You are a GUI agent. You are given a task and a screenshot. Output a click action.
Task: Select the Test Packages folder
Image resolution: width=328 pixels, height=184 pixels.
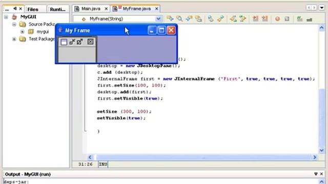42,39
